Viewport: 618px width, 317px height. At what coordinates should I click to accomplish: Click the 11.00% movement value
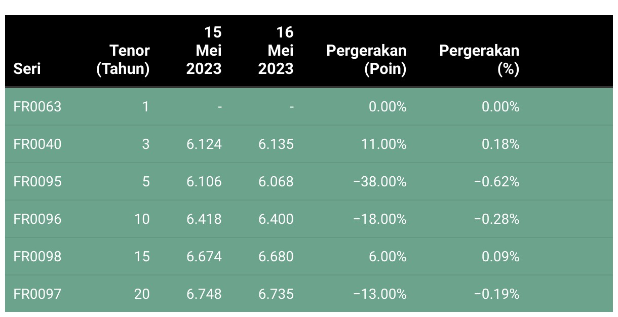coord(383,144)
